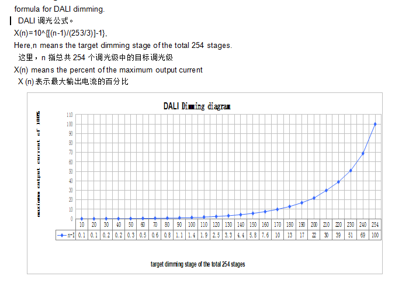Click the stage header cell 120
Viewport: 416px width, 290px height.
coord(216,225)
